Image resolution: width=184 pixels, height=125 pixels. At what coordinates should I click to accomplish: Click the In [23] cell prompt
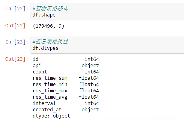point(16,42)
